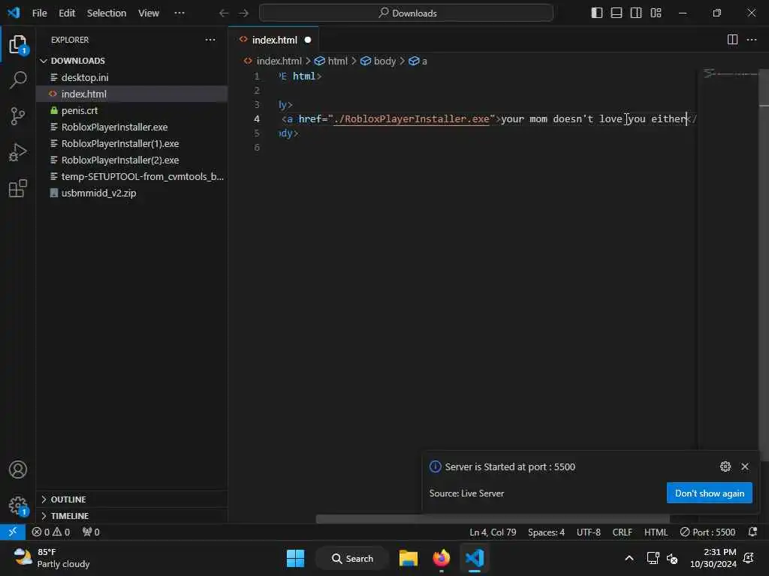Select index.html in the file explorer
769x576 pixels.
tap(131, 94)
